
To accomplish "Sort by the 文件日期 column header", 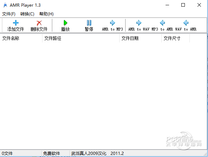I will click(141, 38).
